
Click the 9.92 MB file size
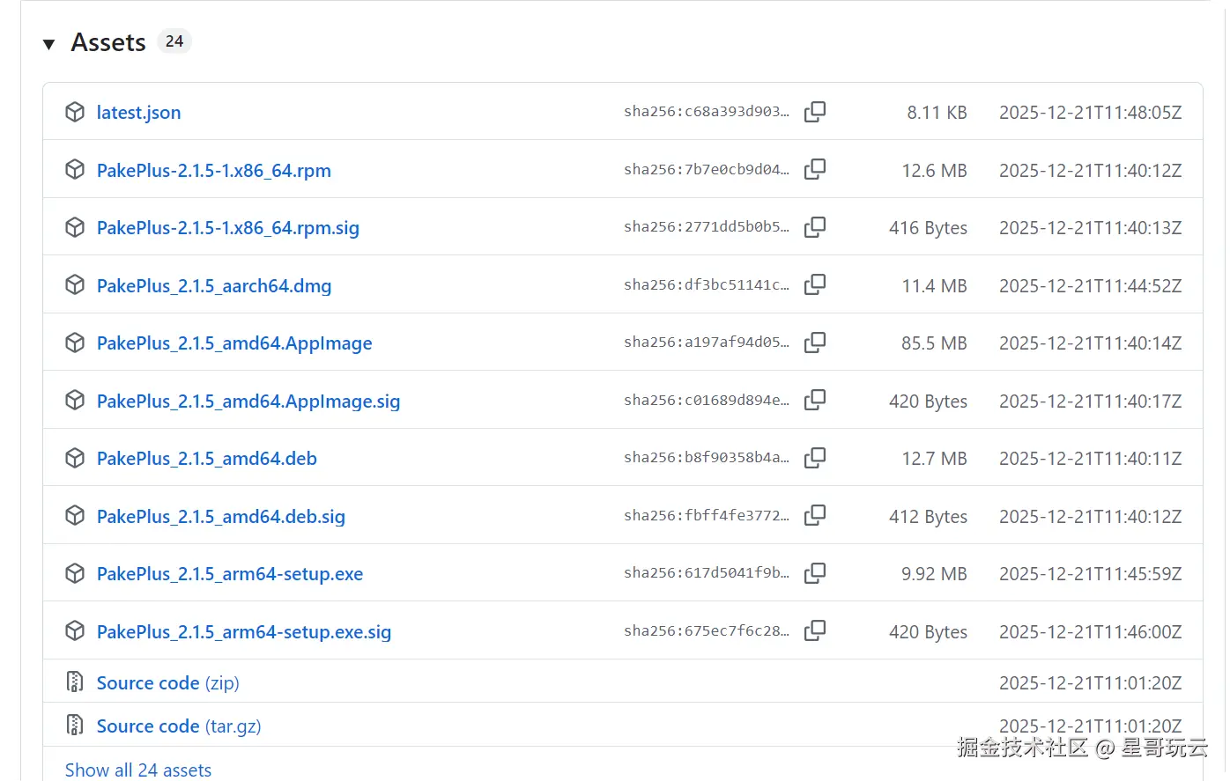coord(934,574)
